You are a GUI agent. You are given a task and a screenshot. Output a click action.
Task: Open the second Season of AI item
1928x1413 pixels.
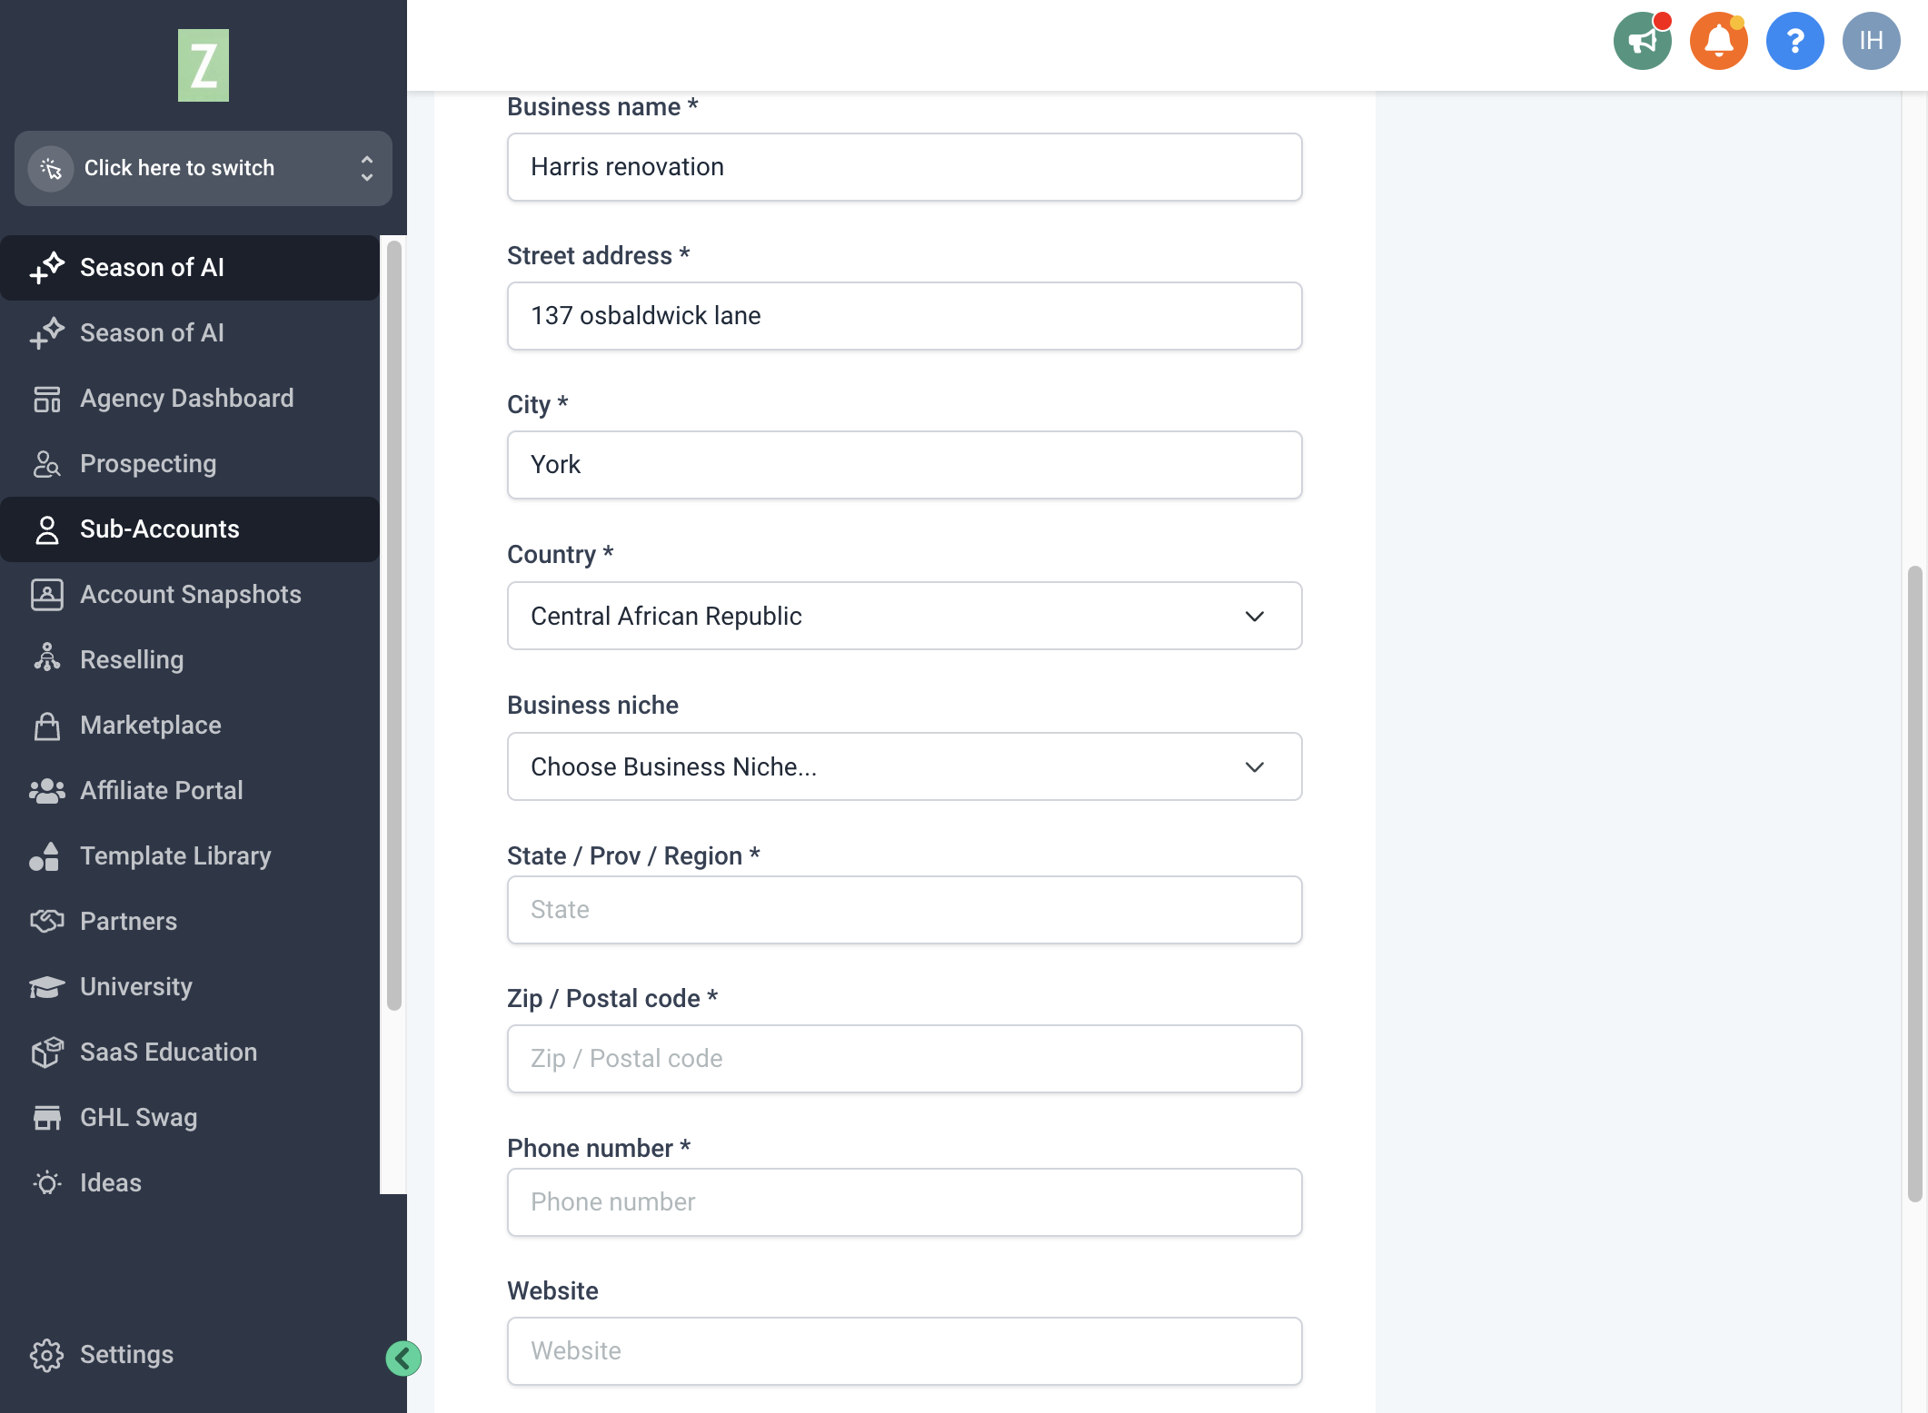(x=190, y=332)
